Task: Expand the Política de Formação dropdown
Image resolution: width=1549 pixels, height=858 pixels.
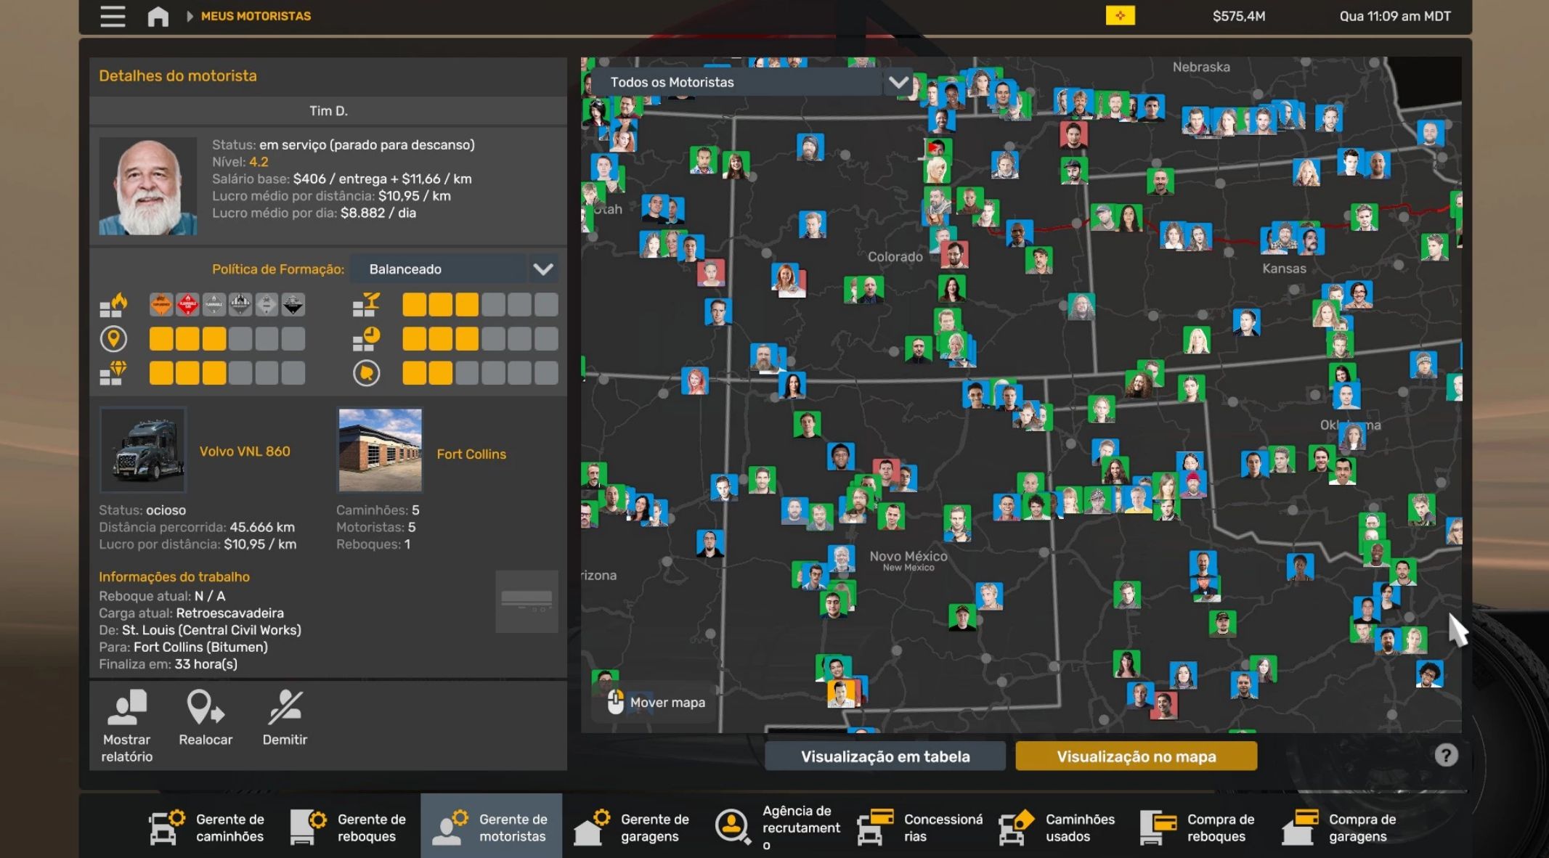Action: (x=542, y=269)
